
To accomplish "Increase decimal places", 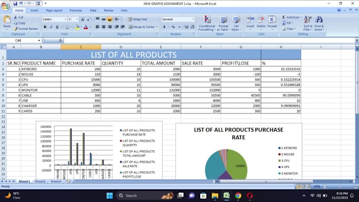I will pos(186,27).
